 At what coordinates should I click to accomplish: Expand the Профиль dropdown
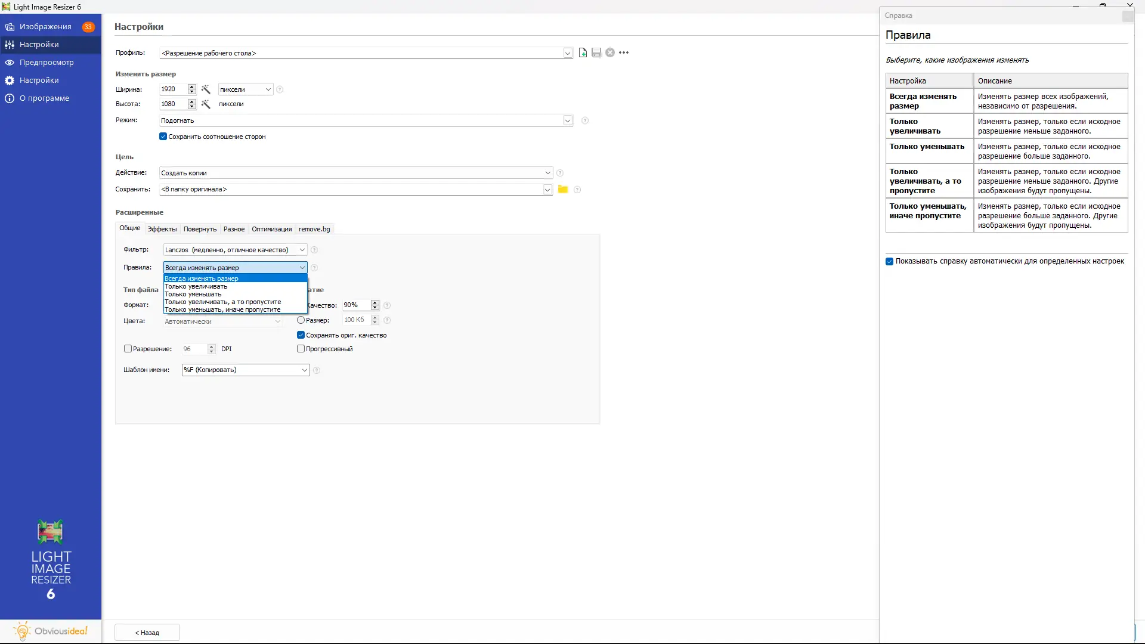pos(568,53)
